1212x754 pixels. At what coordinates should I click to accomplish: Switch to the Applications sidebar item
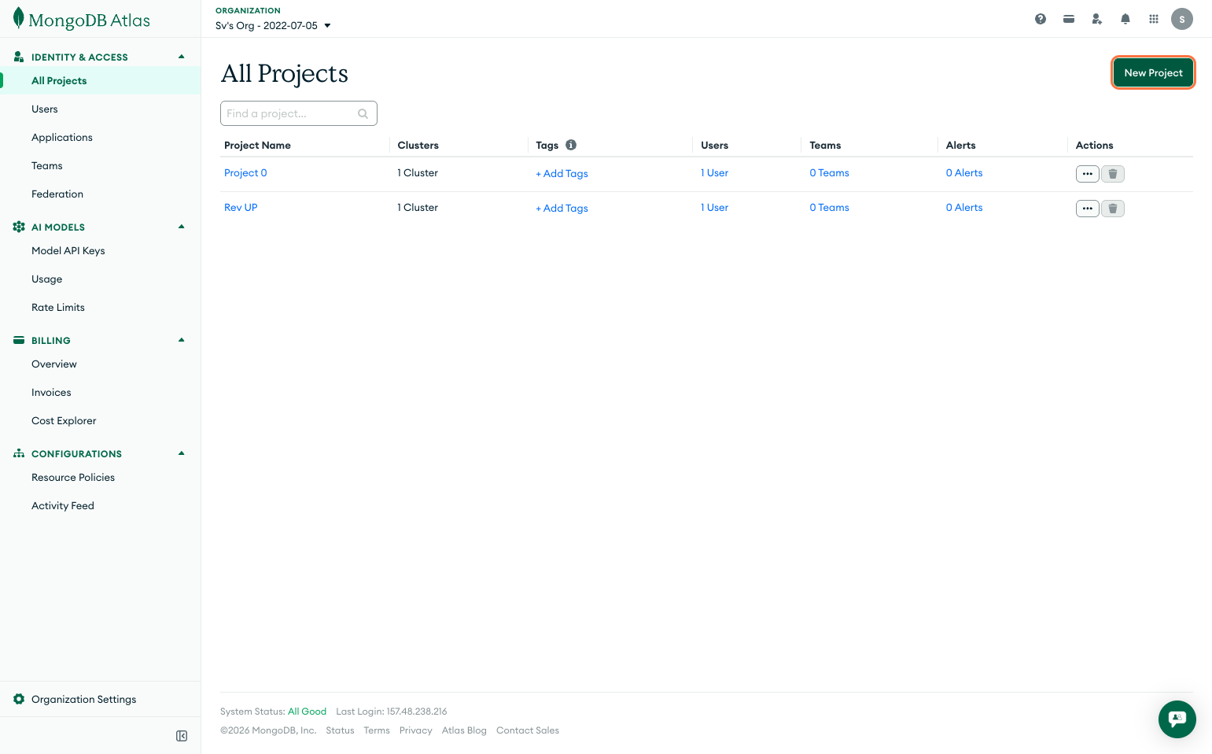[x=61, y=137]
